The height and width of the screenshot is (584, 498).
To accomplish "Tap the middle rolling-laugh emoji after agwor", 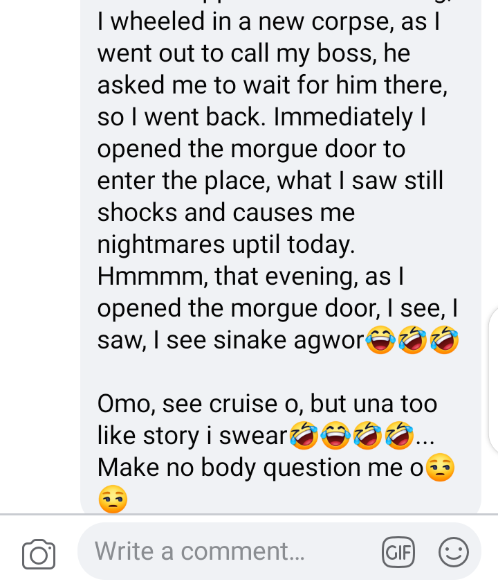I will point(412,340).
